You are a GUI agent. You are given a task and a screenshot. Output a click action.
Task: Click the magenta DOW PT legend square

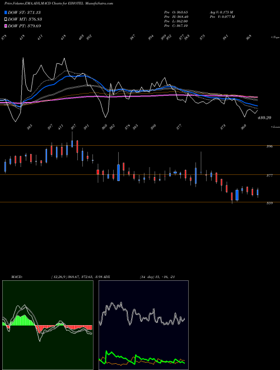pyautogui.click(x=6, y=26)
